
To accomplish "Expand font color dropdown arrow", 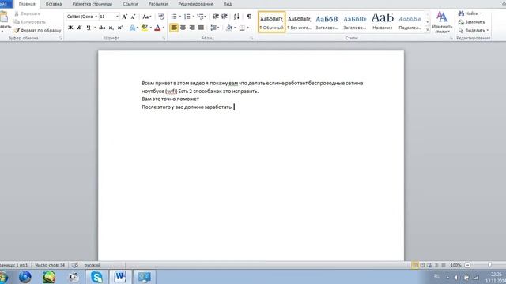I will tap(164, 28).
